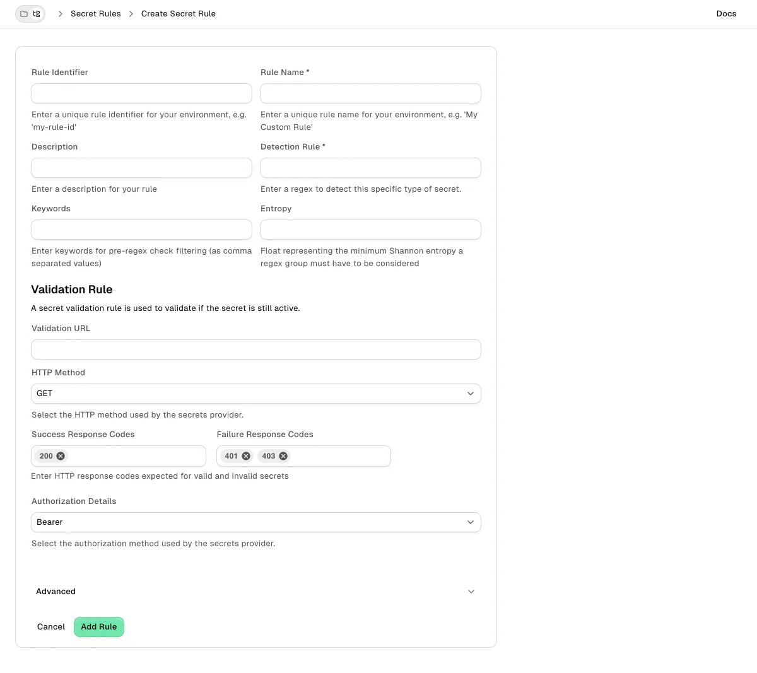The image size is (757, 673).
Task: Focus the Validation URL field
Action: (256, 349)
